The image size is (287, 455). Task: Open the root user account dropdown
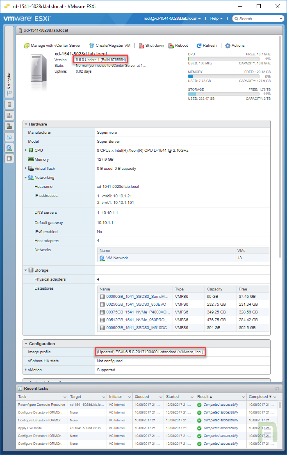[x=172, y=18]
